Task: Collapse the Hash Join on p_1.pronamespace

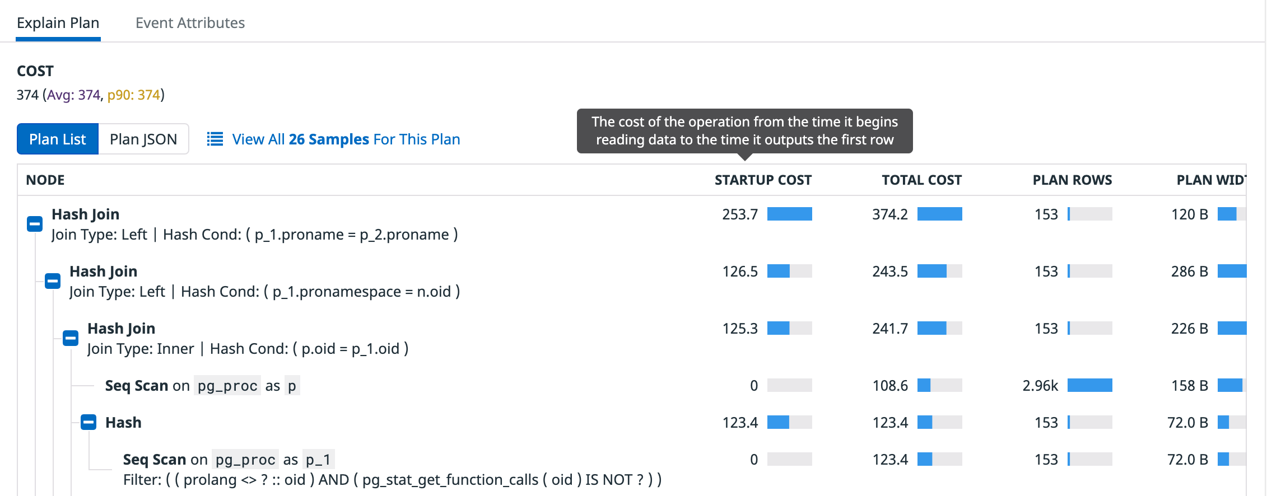Action: [x=53, y=281]
